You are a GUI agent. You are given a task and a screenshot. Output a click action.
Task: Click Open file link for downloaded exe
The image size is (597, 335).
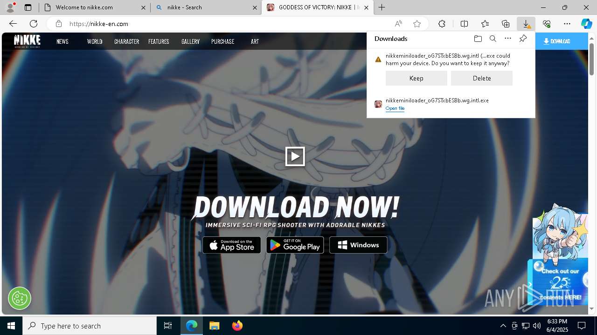coord(395,108)
